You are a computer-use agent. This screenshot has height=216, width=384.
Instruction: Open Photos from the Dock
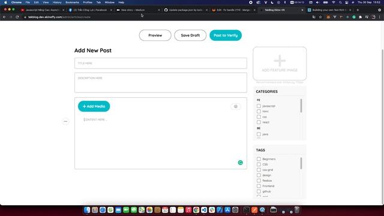pos(149,210)
